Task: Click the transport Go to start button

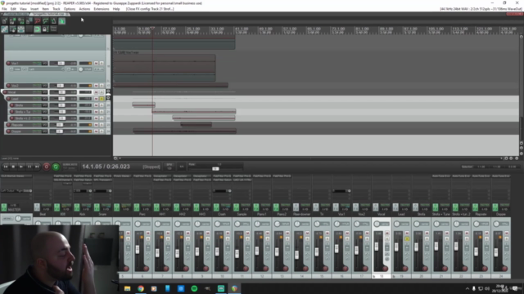Action: click(x=6, y=167)
